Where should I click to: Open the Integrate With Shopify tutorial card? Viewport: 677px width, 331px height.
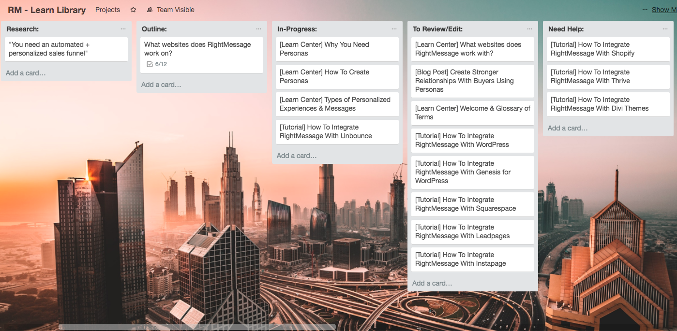tap(608, 49)
